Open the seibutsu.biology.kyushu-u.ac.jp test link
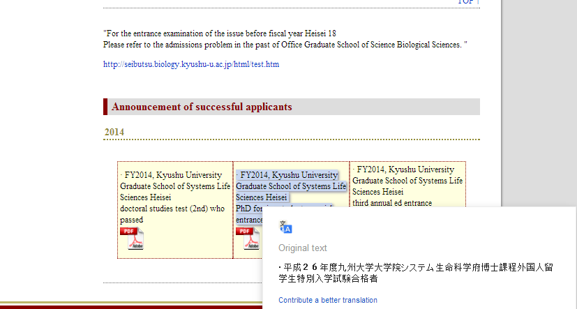577x309 pixels. pos(191,64)
